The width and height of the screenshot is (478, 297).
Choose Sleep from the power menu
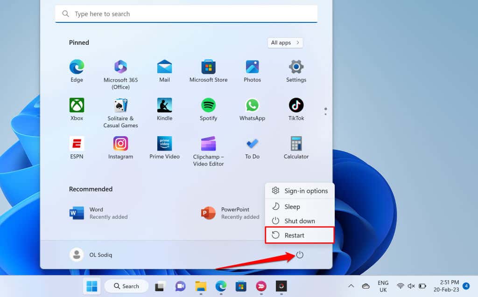pyautogui.click(x=300, y=207)
